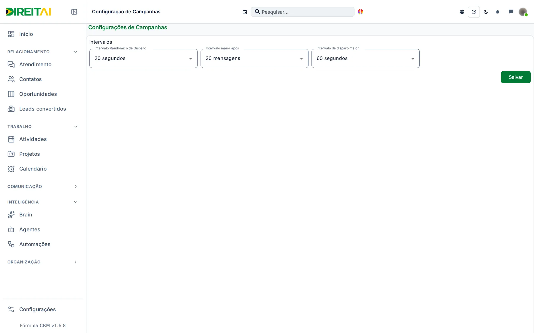Open Agentes in the sidebar
This screenshot has height=333, width=534.
[x=43, y=229]
